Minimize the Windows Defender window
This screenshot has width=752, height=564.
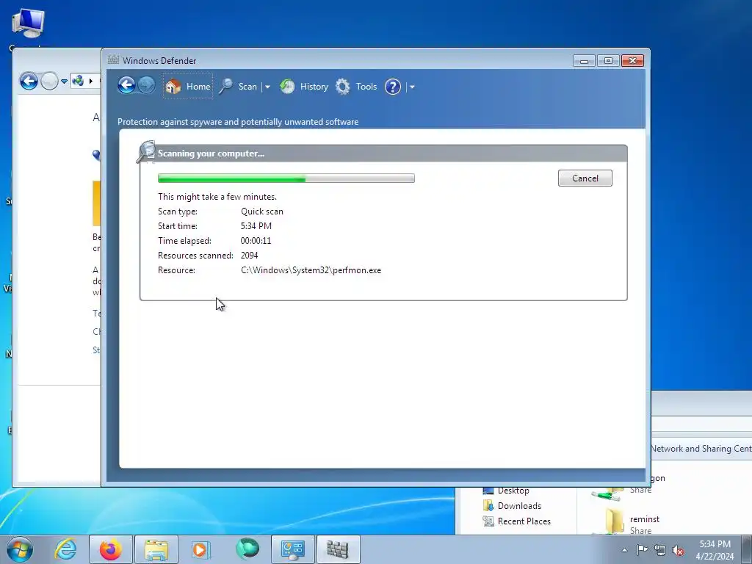(x=584, y=61)
